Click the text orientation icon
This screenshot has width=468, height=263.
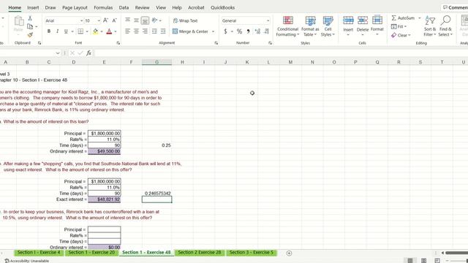point(154,20)
